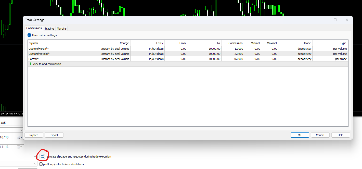This screenshot has height=169, width=362.
Task: Click the Import button
Action: click(33, 135)
